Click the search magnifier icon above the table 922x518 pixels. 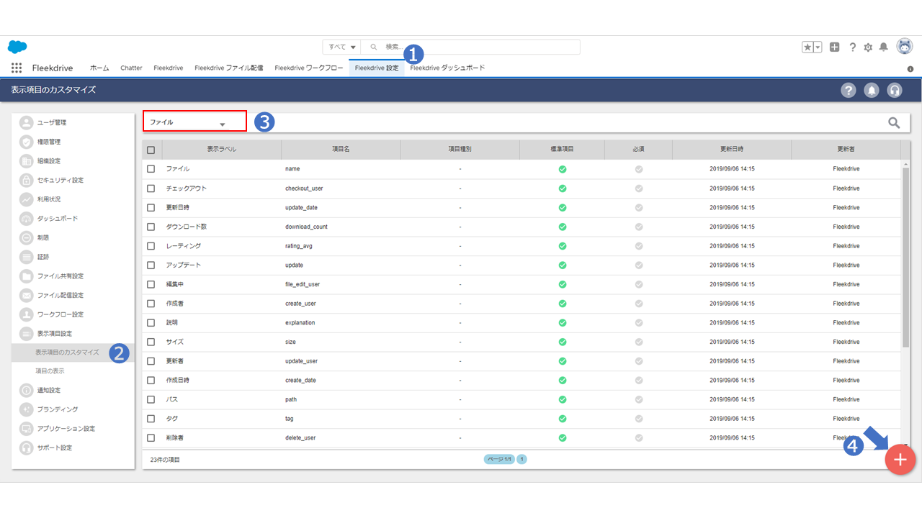tap(894, 123)
